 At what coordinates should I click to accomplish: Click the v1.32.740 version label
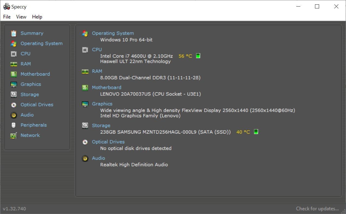14,209
